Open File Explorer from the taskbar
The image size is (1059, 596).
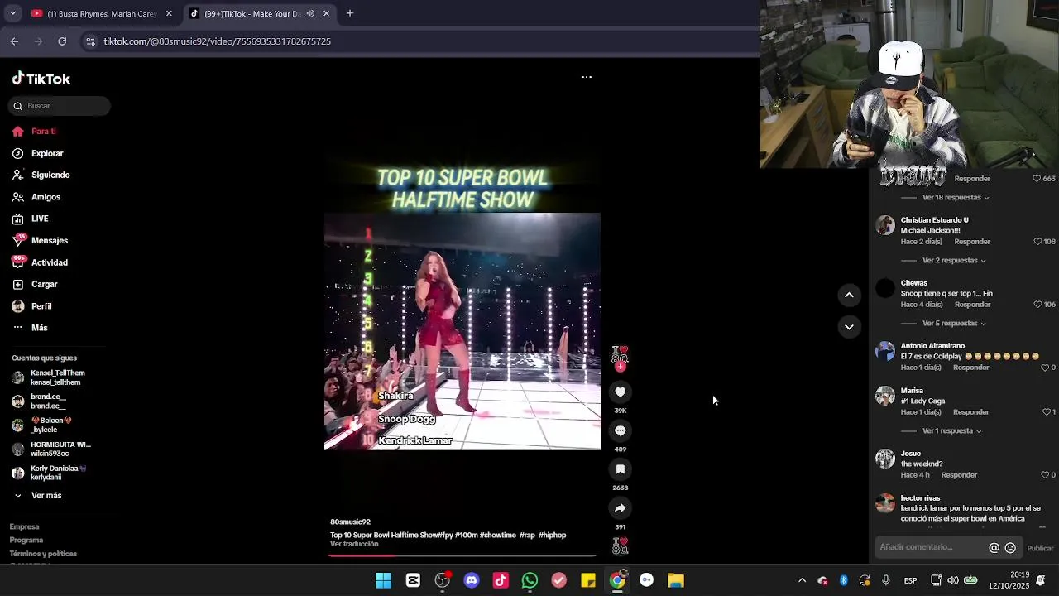[676, 580]
